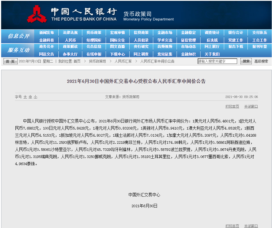Set font size to 小

[x=36, y=97]
